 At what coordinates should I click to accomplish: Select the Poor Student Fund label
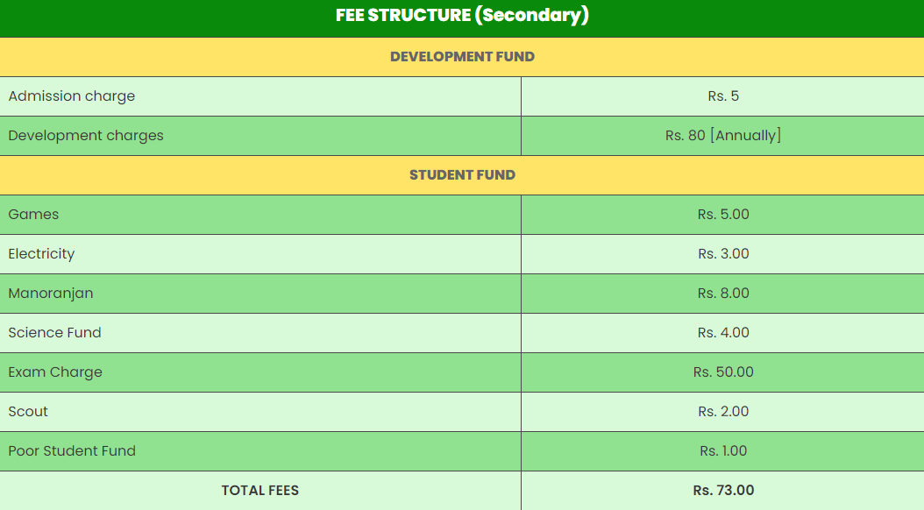[72, 451]
